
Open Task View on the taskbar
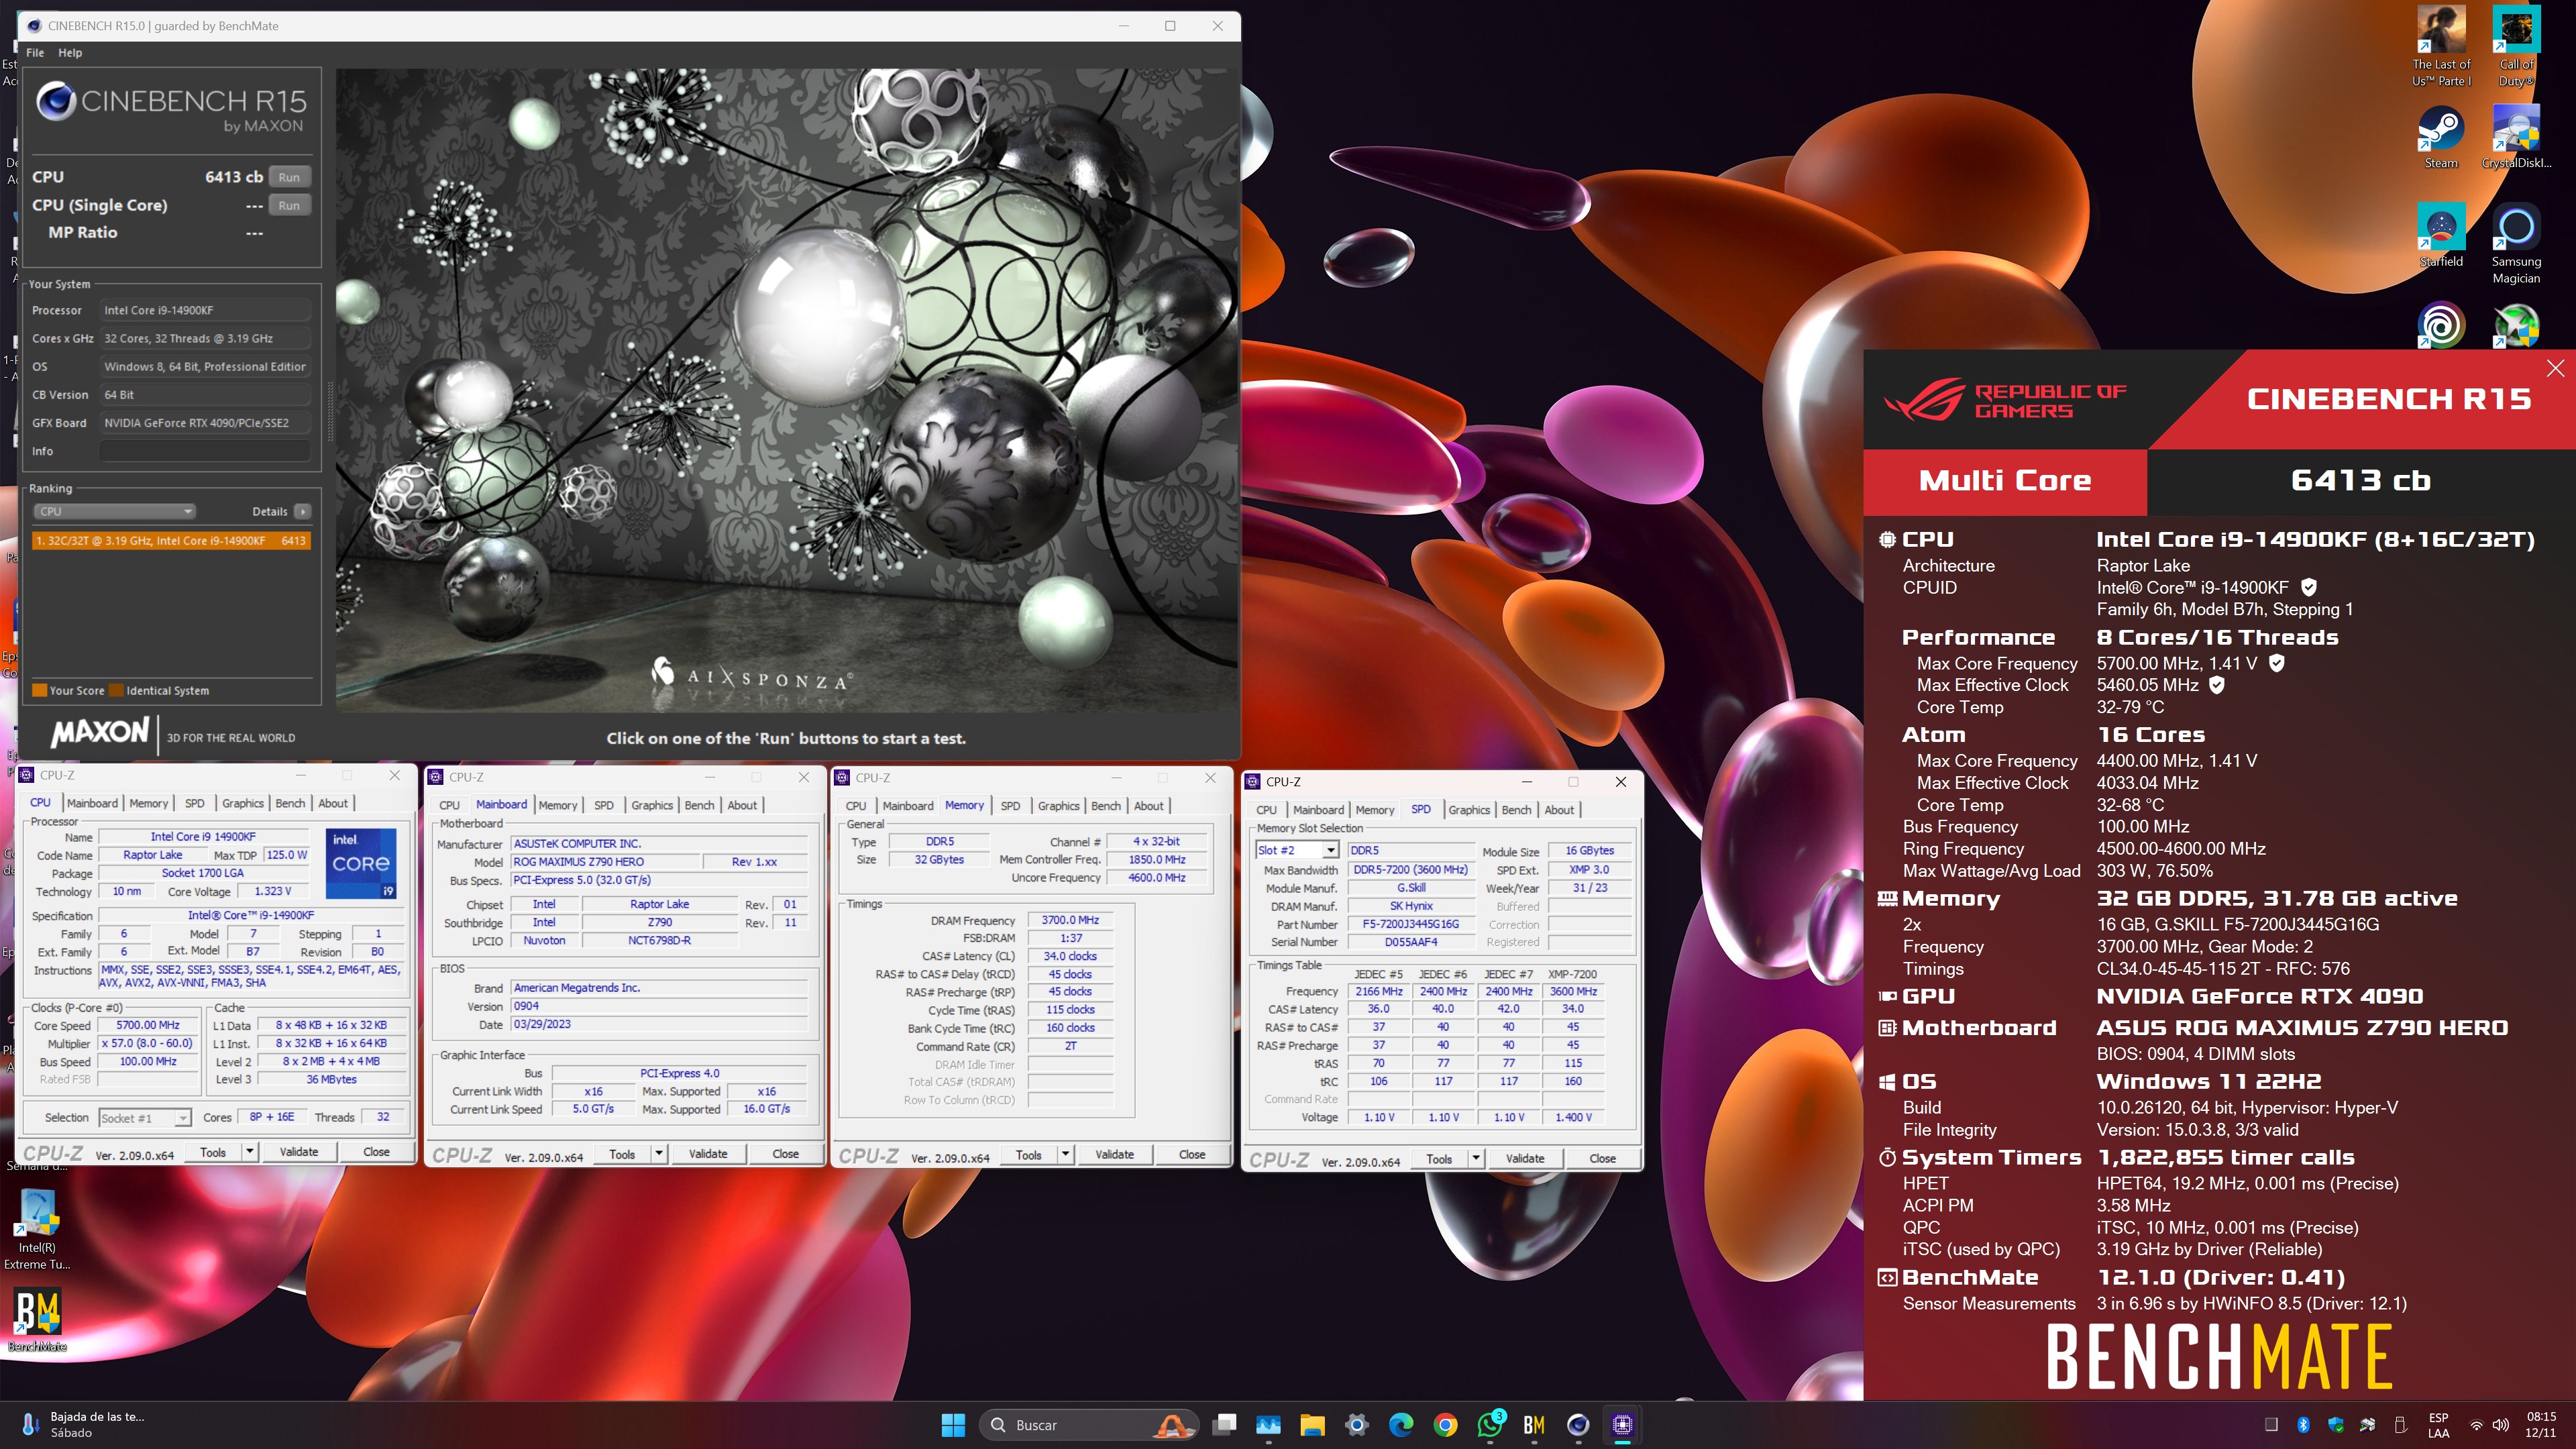click(x=1225, y=1425)
